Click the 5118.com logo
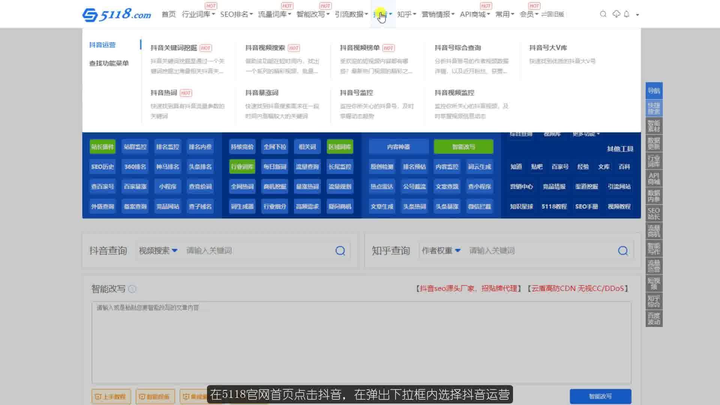 pos(117,14)
